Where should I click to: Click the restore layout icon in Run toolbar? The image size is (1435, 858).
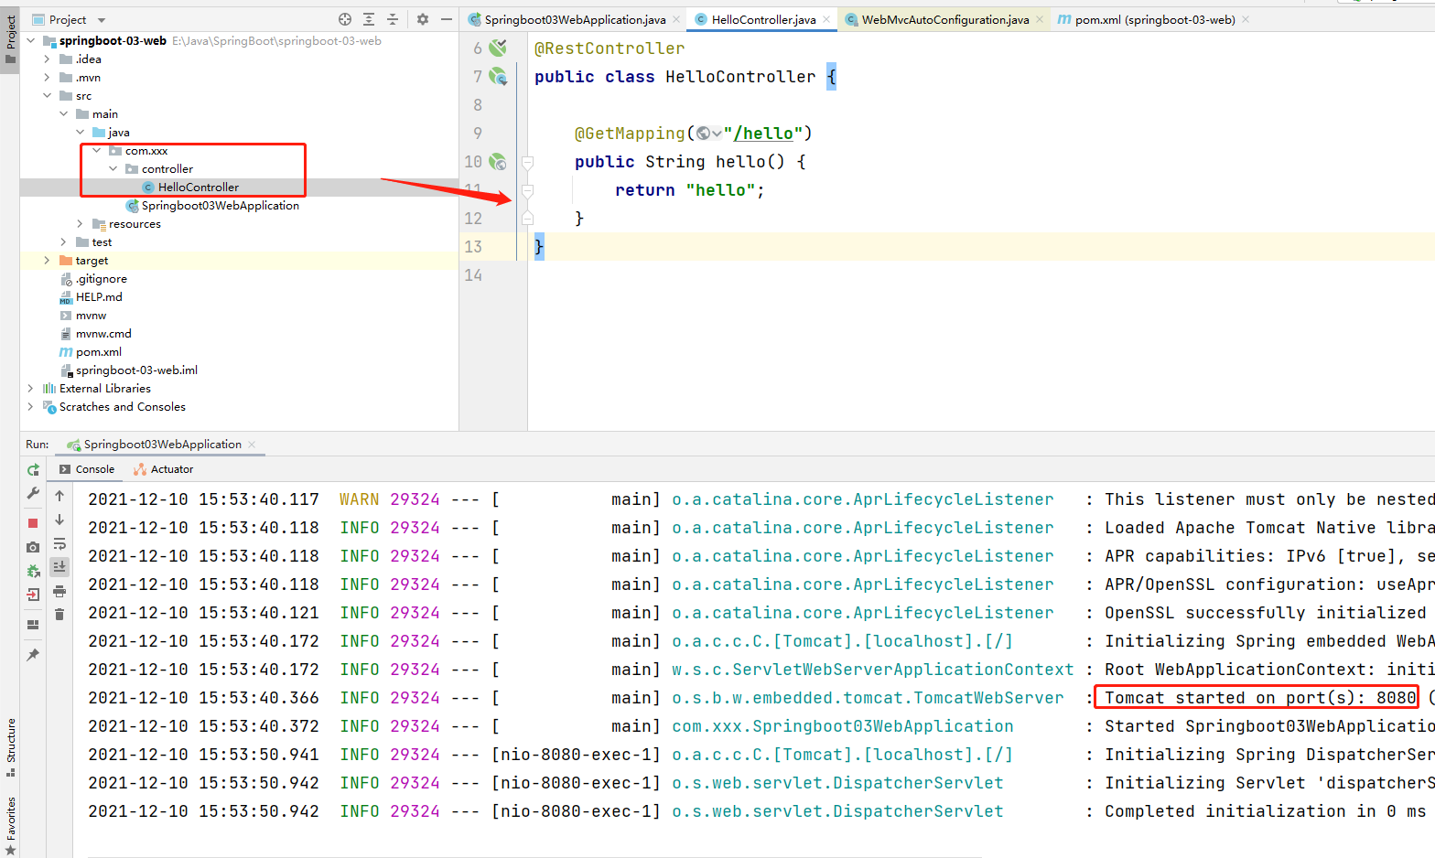pos(33,625)
